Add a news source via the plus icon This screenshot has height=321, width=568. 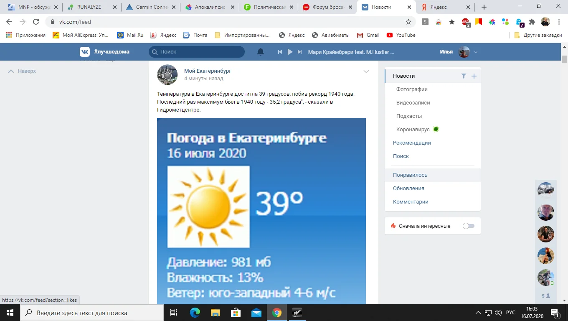474,76
